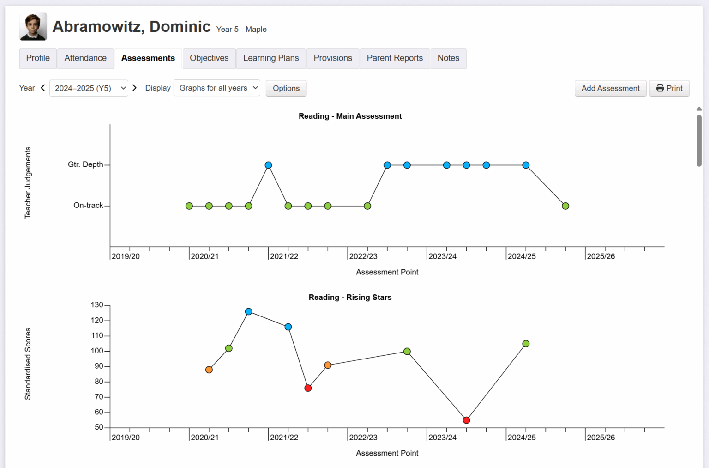Expand the Display 'Graphs for all years' dropdown

(x=216, y=88)
